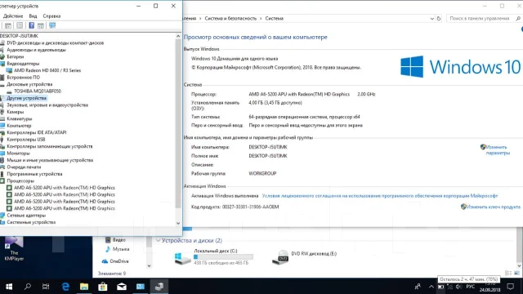Collapse the Устройства и диски (2) group
Viewport: 523px width, 294px height.
tap(158, 240)
